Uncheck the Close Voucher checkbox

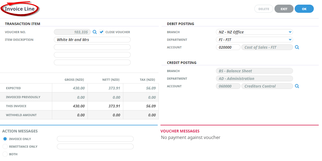tap(101, 32)
